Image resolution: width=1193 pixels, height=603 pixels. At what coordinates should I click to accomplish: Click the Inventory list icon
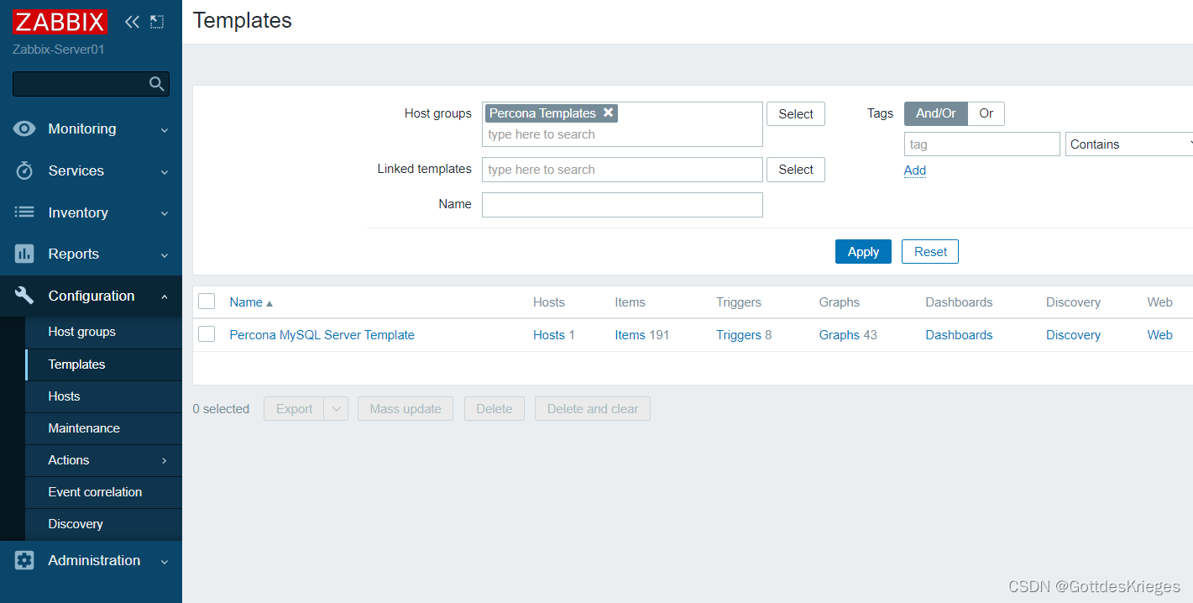click(x=24, y=212)
